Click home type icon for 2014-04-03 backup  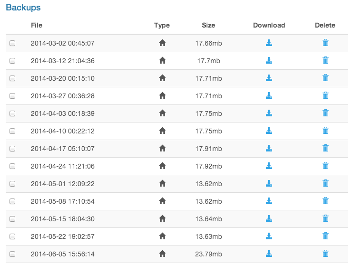click(x=162, y=113)
